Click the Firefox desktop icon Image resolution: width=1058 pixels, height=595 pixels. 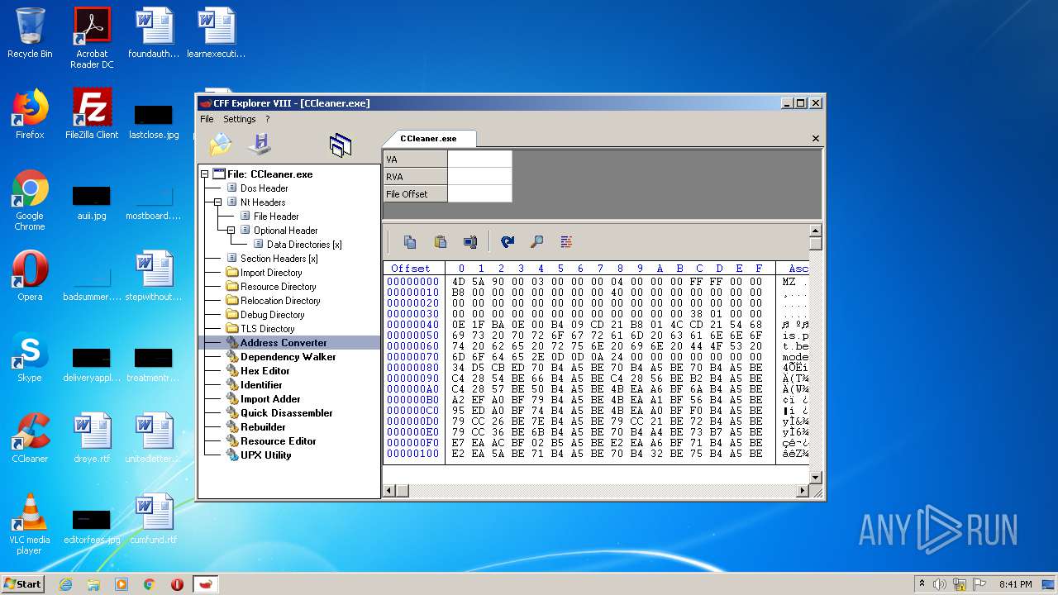click(x=30, y=114)
